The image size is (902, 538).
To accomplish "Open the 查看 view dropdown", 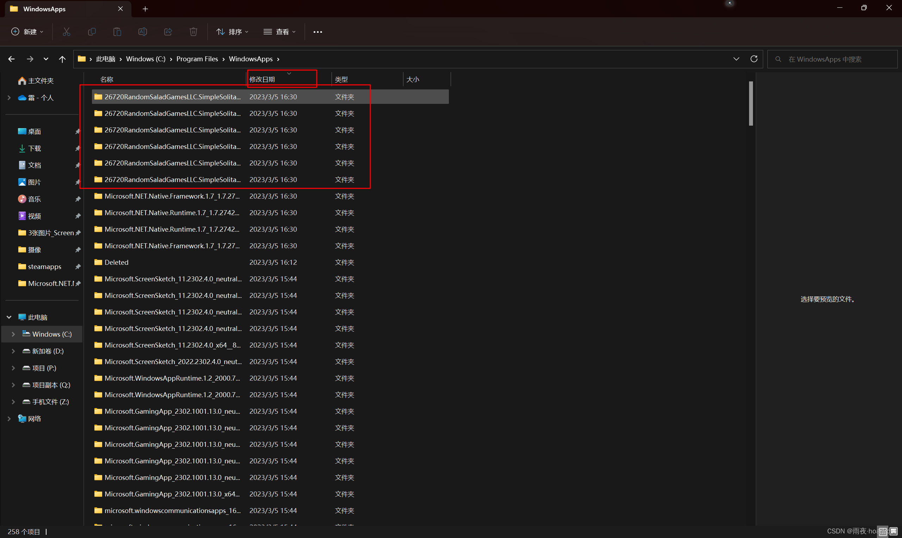I will [x=280, y=32].
